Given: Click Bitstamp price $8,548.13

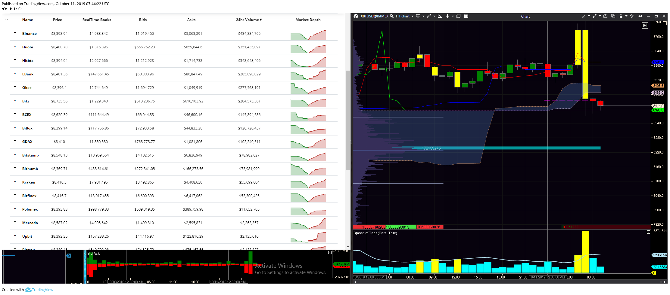Looking at the screenshot, I should tap(59, 155).
